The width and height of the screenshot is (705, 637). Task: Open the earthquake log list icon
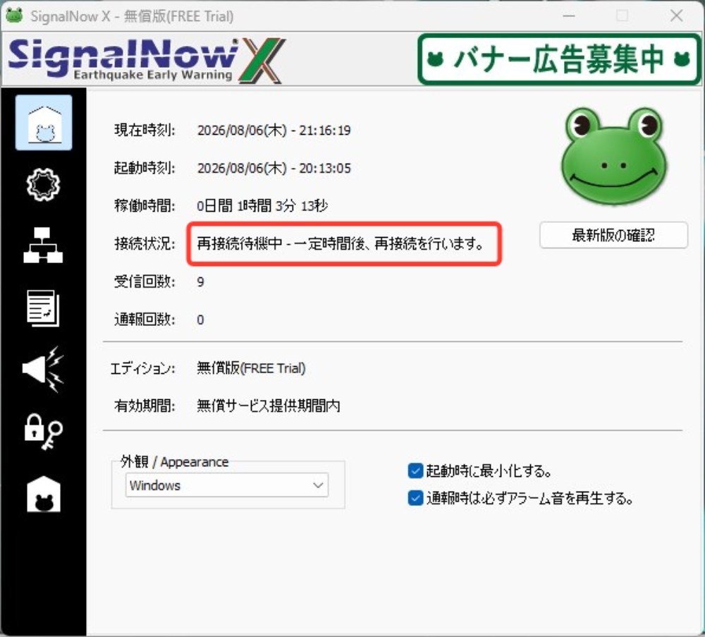pyautogui.click(x=43, y=308)
